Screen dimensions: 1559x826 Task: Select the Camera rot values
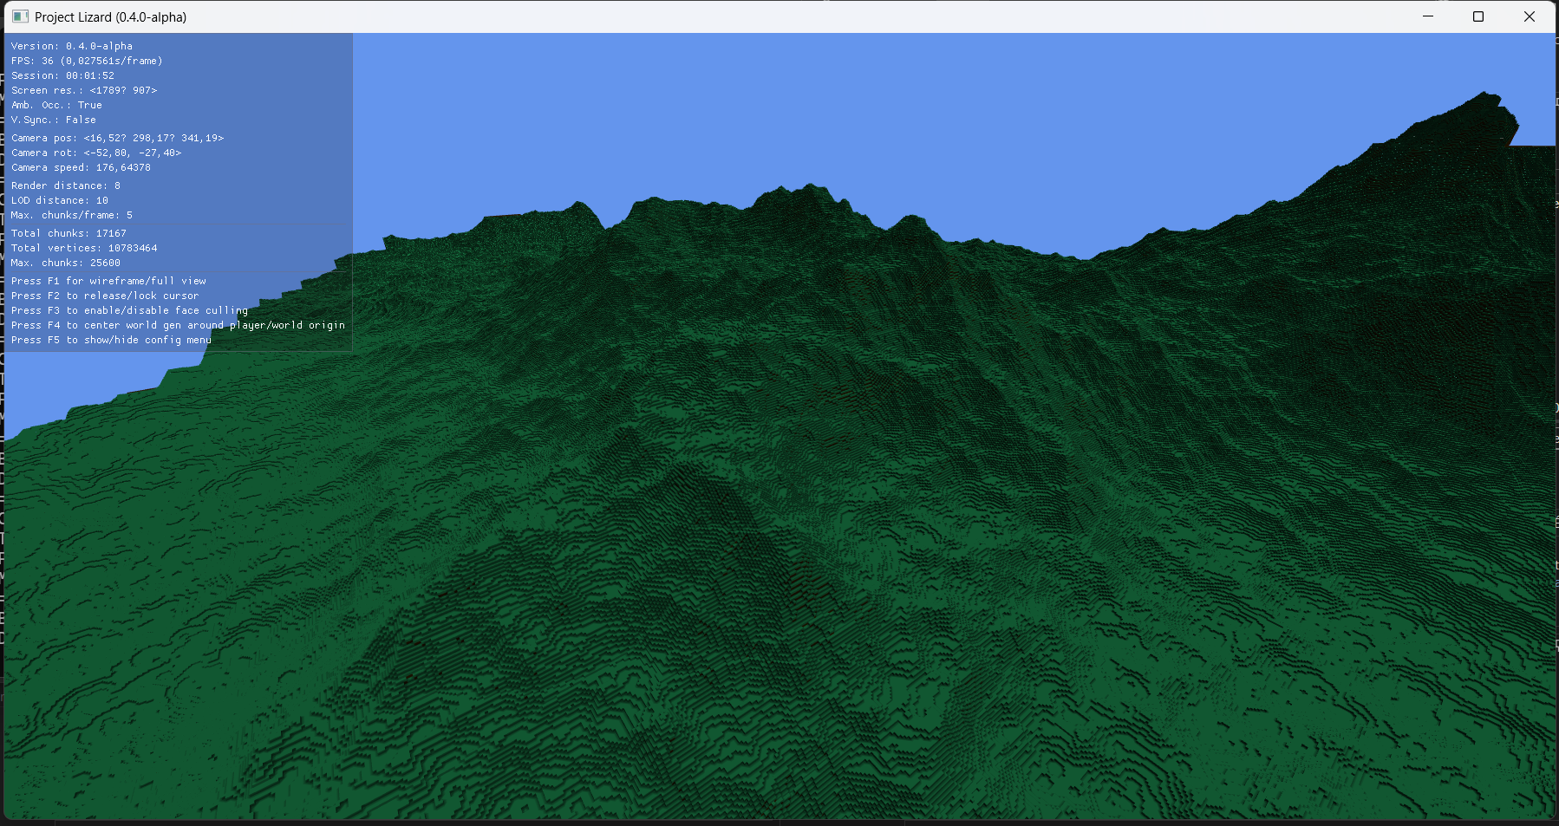pos(96,153)
